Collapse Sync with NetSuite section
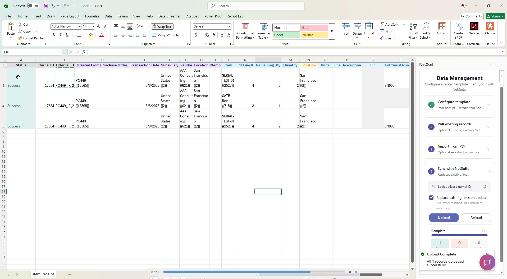The width and height of the screenshot is (507, 279). coord(488,171)
